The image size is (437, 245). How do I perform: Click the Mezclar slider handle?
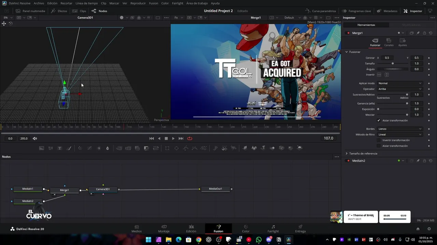[x=407, y=115]
